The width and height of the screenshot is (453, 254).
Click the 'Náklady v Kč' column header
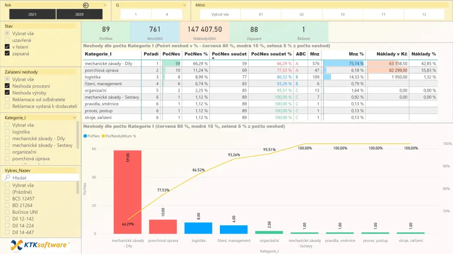[x=392, y=54]
